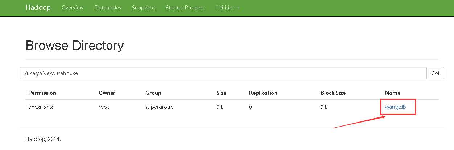The width and height of the screenshot is (454, 150).
Task: Click the Owner column header
Action: [x=107, y=93]
